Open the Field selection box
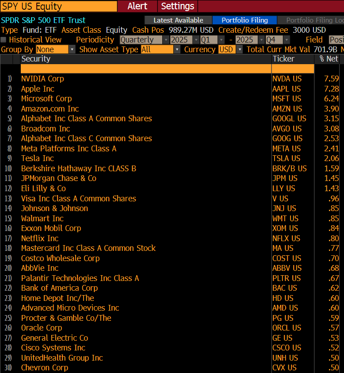The image size is (344, 373). (336, 40)
